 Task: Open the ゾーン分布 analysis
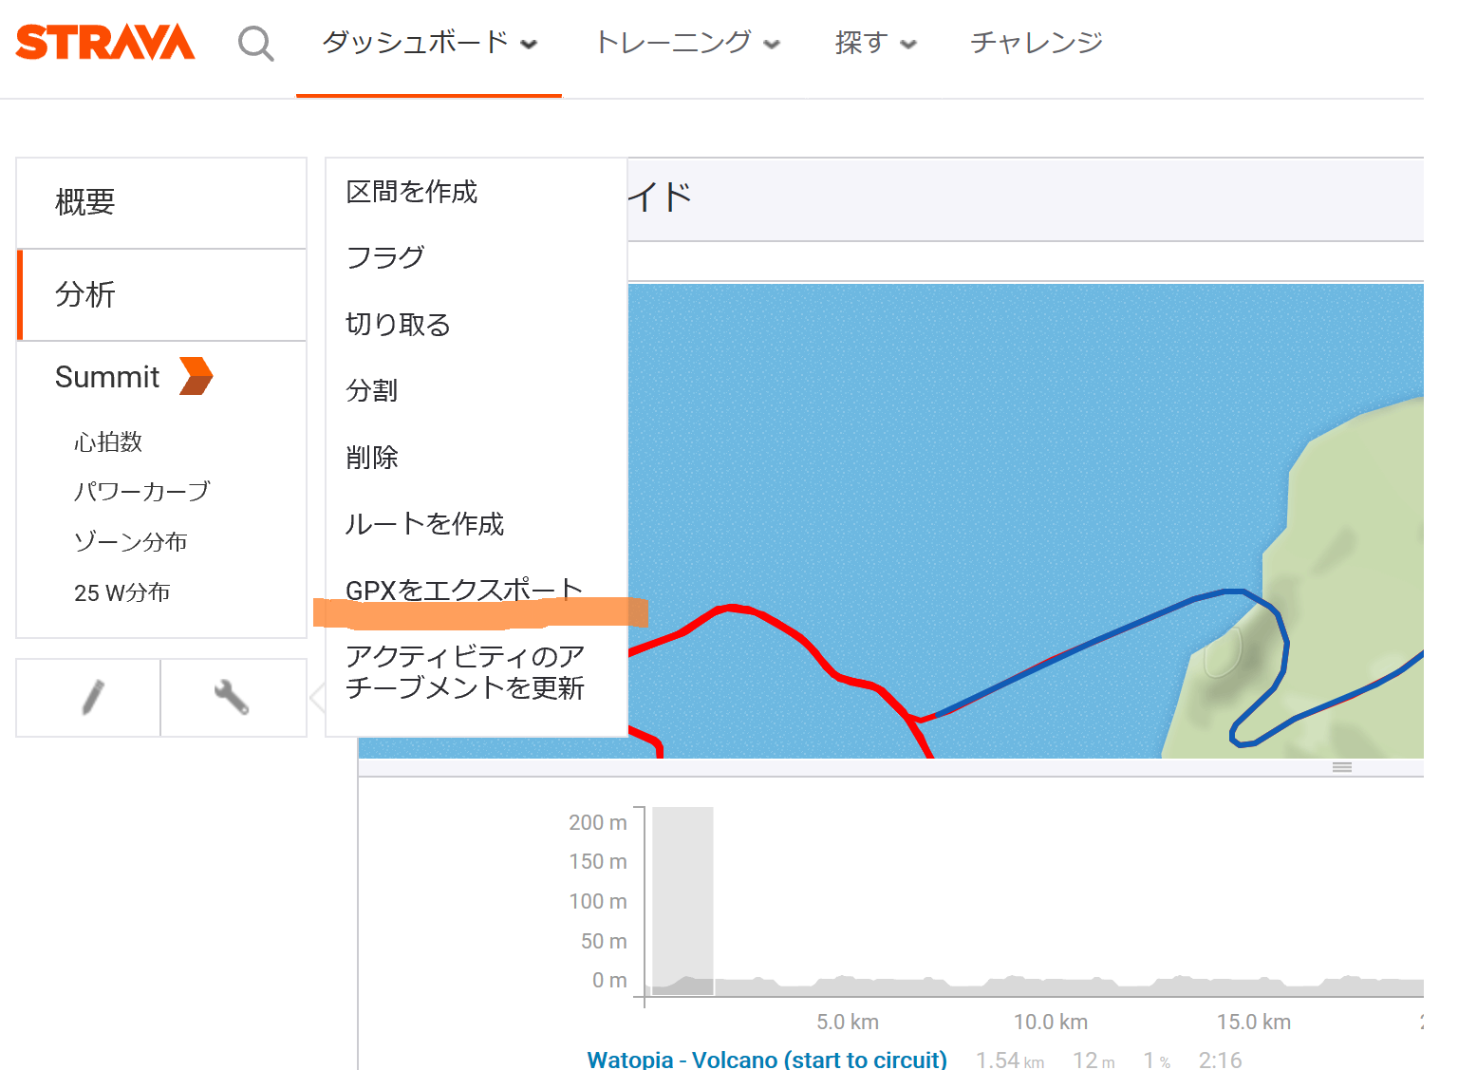click(131, 541)
